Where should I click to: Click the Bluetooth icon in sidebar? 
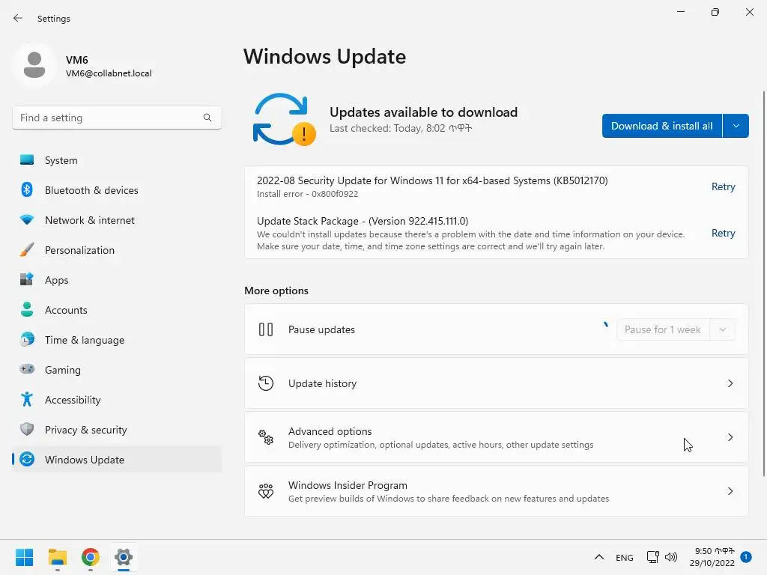27,189
